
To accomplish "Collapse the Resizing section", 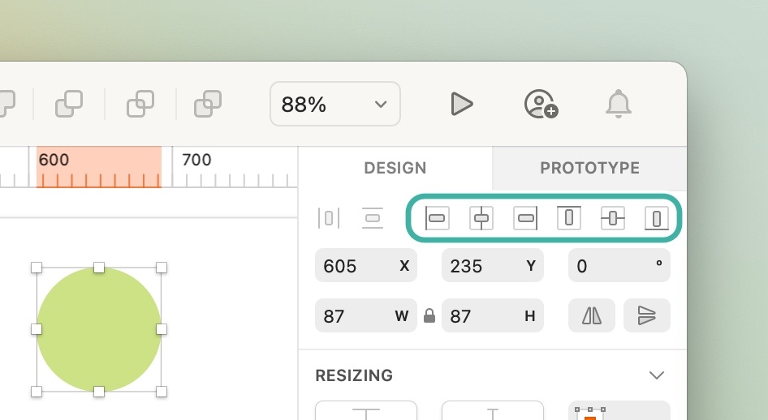I will tap(656, 375).
